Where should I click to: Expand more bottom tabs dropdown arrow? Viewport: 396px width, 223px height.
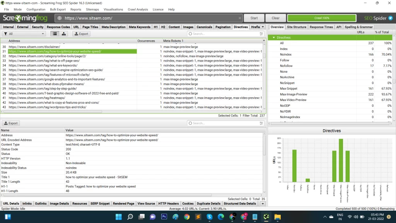[263, 204]
